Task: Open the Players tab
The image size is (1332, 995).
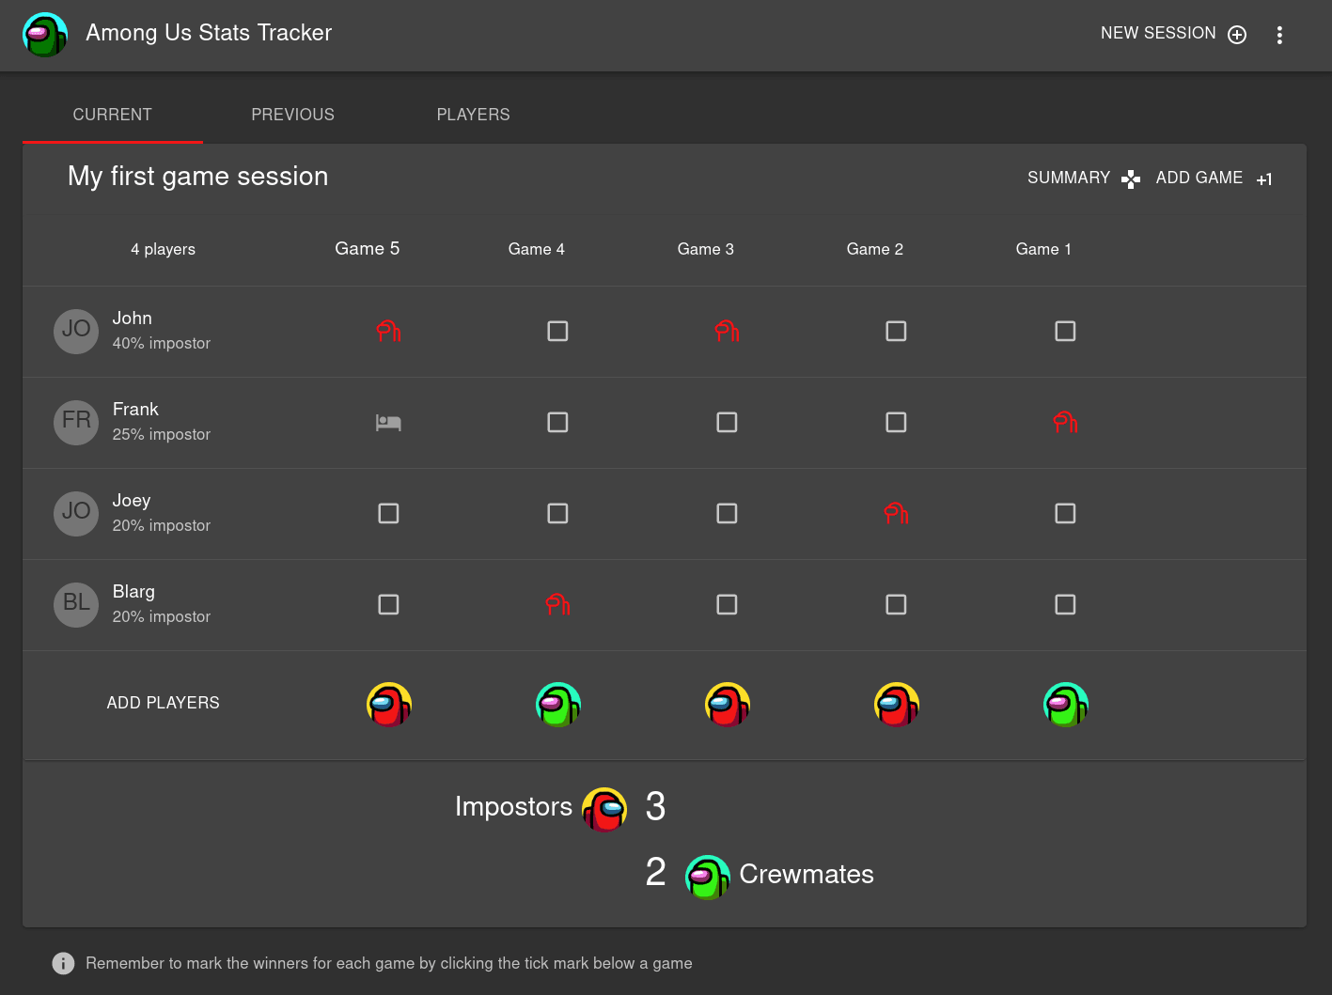Action: tap(473, 115)
